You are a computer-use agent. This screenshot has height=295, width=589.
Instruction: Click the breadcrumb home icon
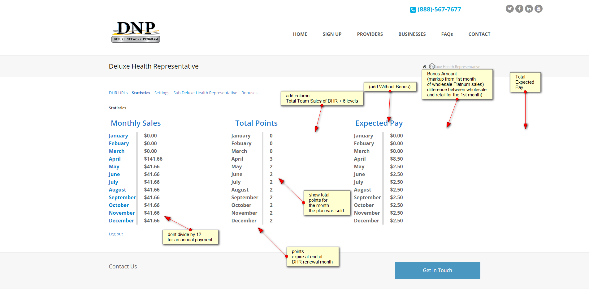click(424, 67)
